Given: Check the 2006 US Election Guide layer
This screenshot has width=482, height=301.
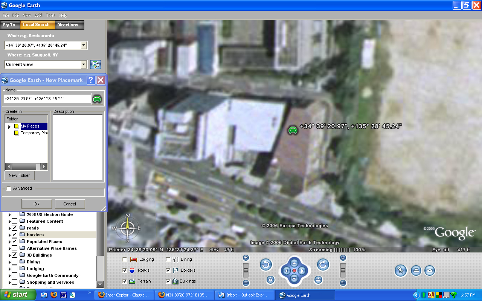Looking at the screenshot, I should (x=14, y=214).
